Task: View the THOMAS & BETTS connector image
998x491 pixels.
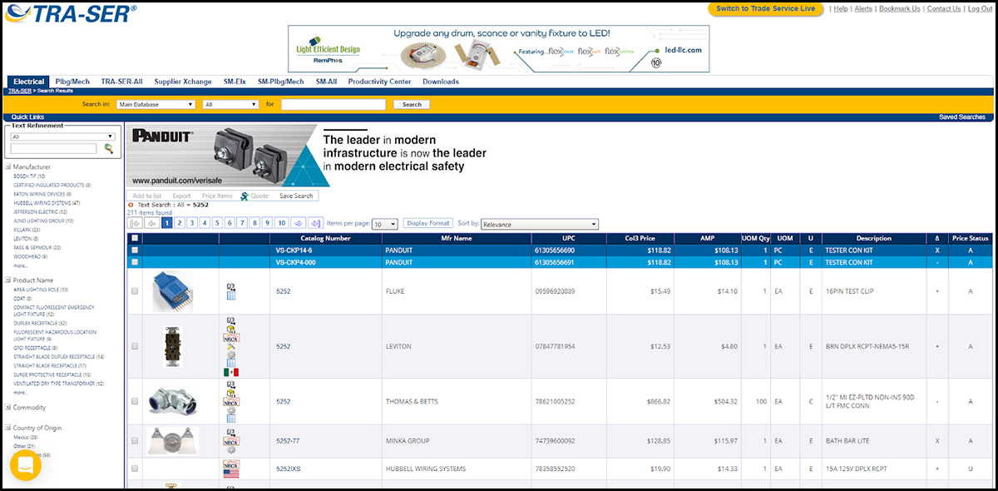Action: [x=173, y=400]
